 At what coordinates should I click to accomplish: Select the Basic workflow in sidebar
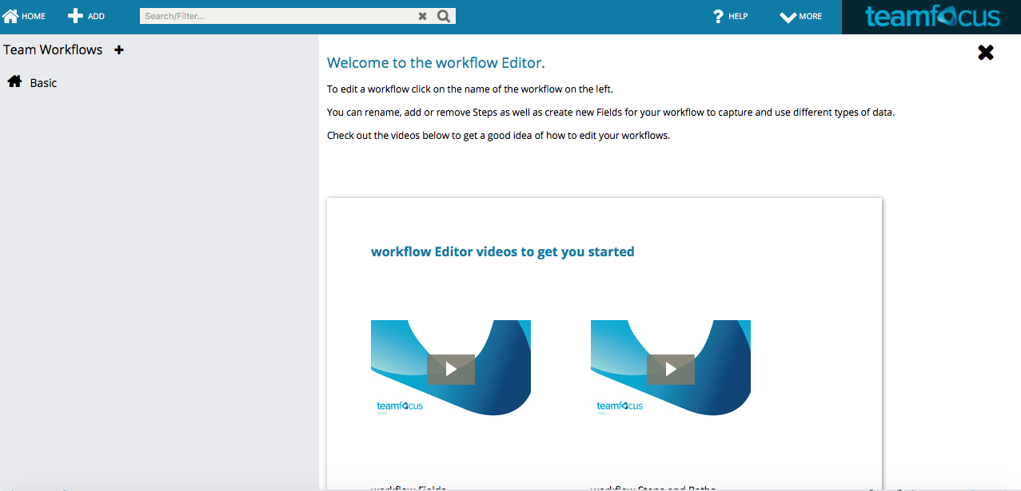pos(43,83)
